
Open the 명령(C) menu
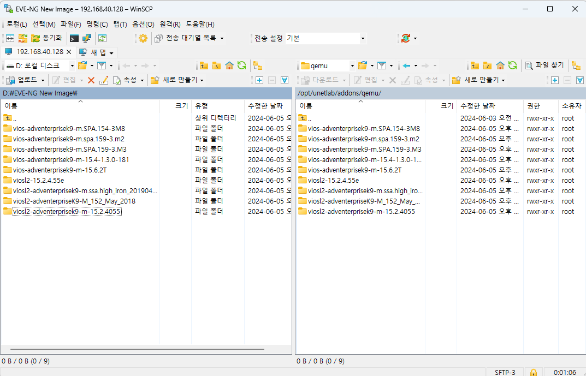click(x=97, y=24)
